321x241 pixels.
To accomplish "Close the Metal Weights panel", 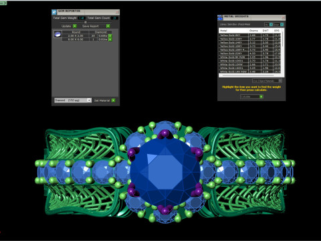I will point(283,17).
